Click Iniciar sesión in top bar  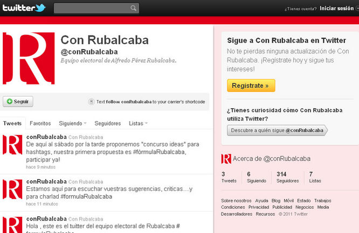coord(336,9)
